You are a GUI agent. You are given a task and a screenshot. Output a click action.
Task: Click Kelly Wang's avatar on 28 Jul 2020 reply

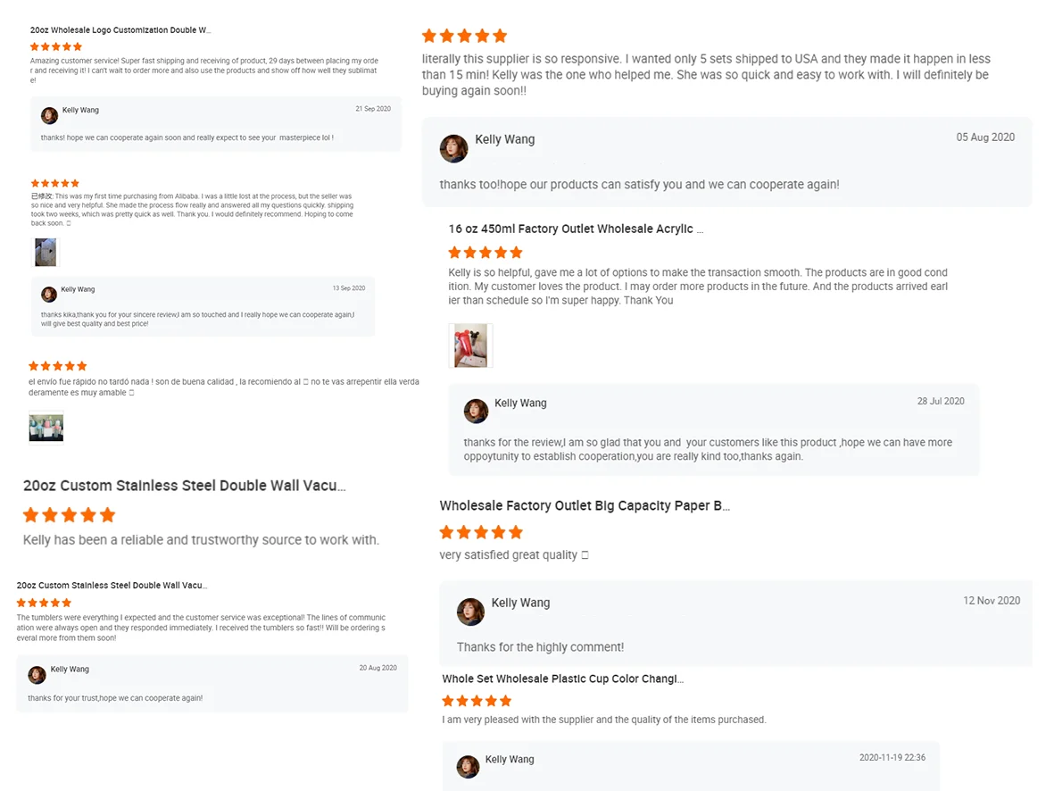coord(477,411)
